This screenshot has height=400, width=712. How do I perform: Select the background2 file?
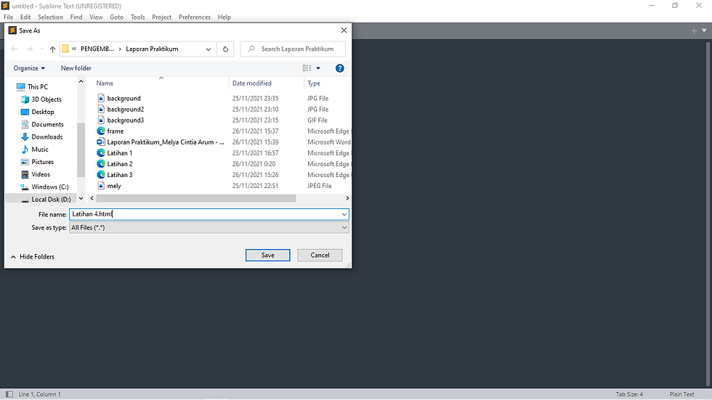(x=125, y=110)
